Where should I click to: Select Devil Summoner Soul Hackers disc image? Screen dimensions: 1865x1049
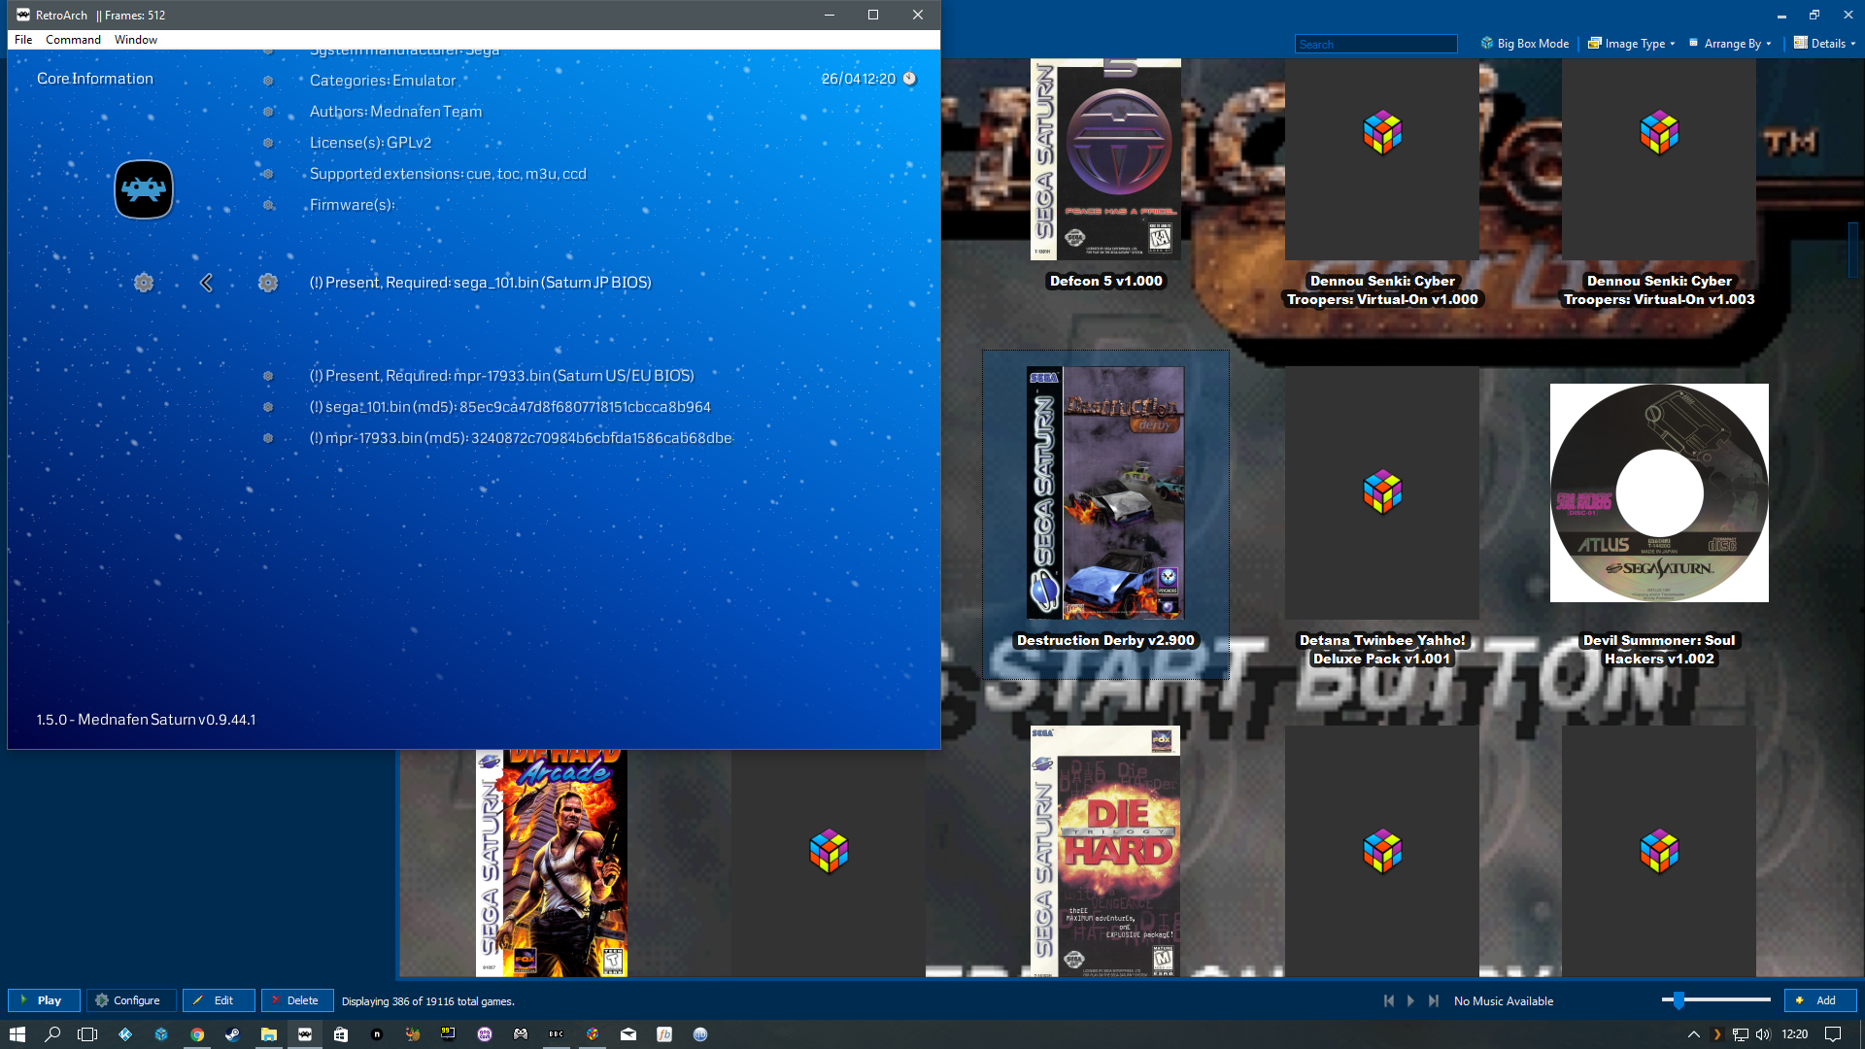[1659, 492]
